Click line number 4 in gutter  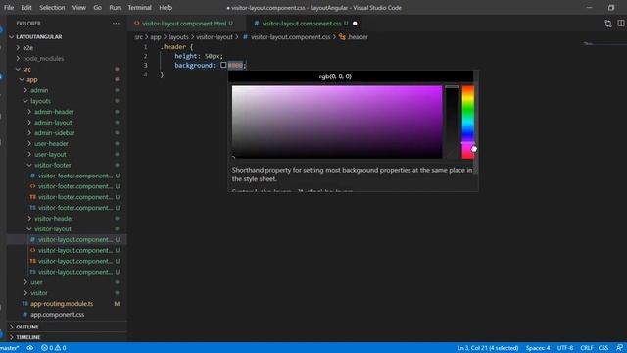point(146,75)
